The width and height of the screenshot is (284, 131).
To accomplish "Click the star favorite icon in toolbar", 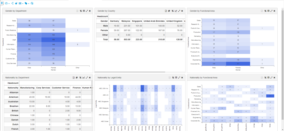I will (16, 3).
